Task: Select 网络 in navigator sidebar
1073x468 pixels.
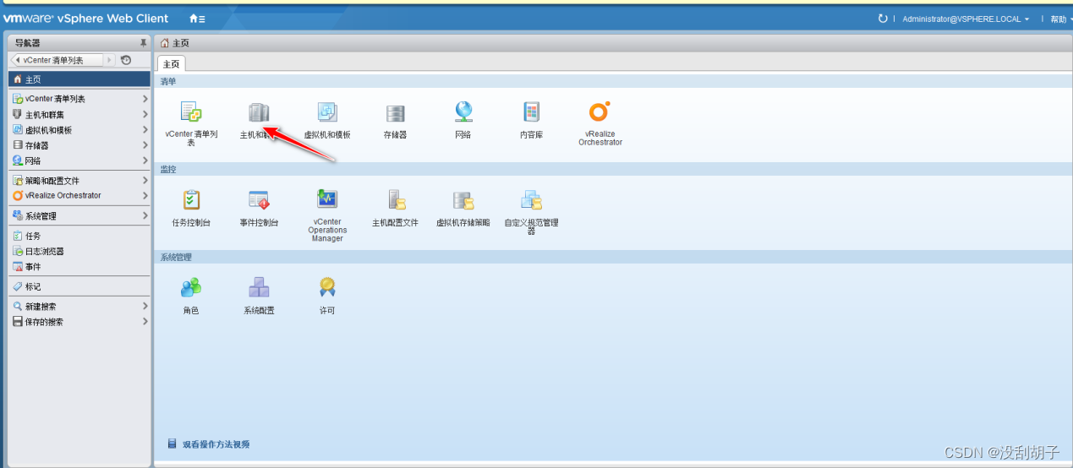Action: point(79,161)
